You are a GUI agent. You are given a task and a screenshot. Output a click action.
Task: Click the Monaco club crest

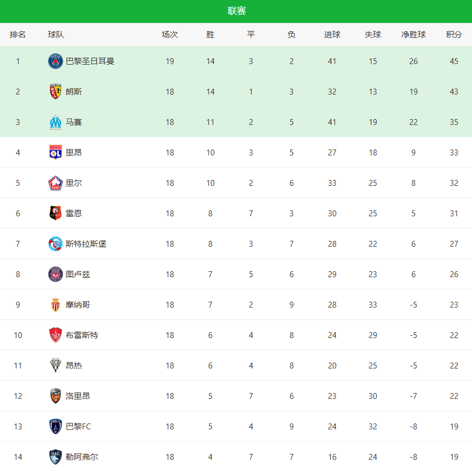[x=56, y=305]
